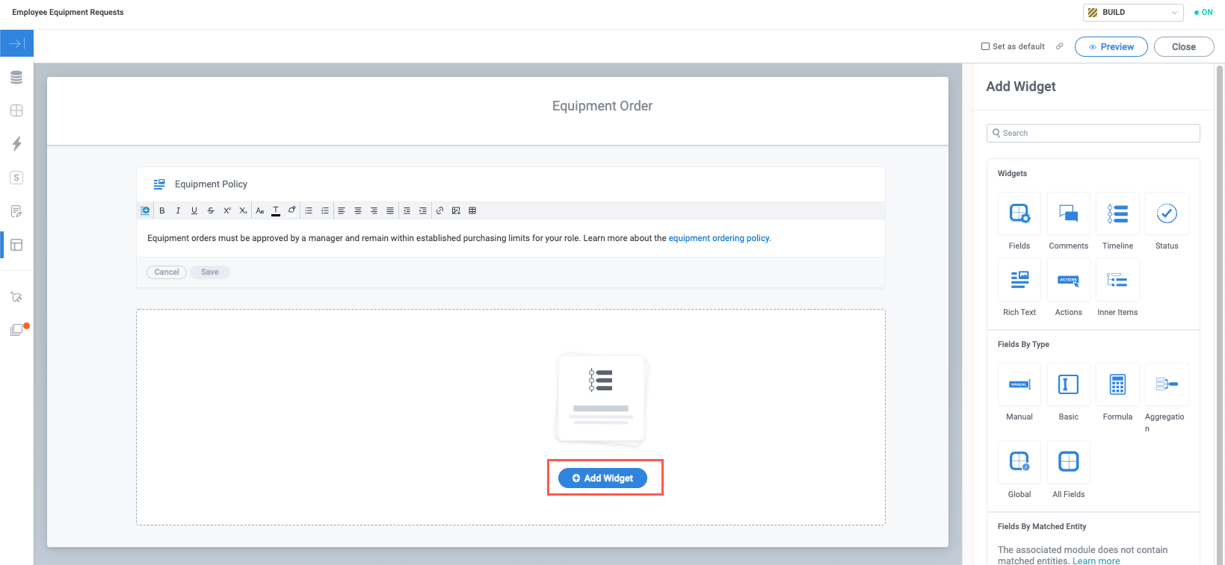Apply underline formatting

point(194,210)
